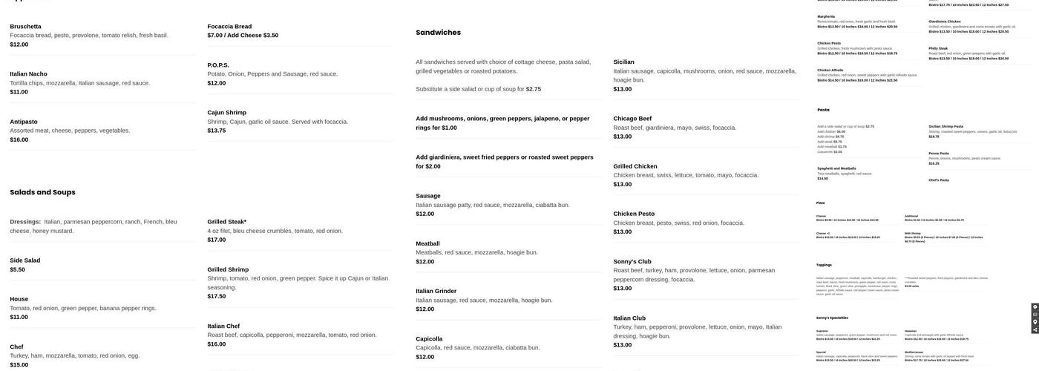Image resolution: width=1039 pixels, height=371 pixels.
Task: Select the Italian Nacho menu item
Action: click(x=28, y=74)
